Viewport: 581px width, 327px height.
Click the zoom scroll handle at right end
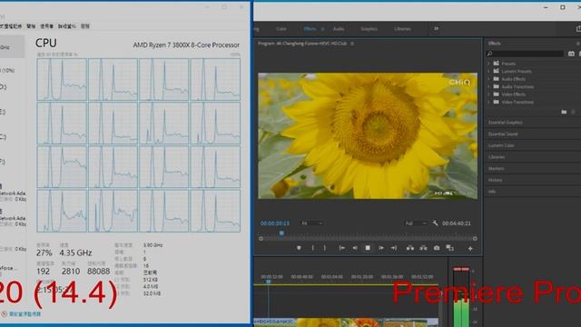(475, 239)
